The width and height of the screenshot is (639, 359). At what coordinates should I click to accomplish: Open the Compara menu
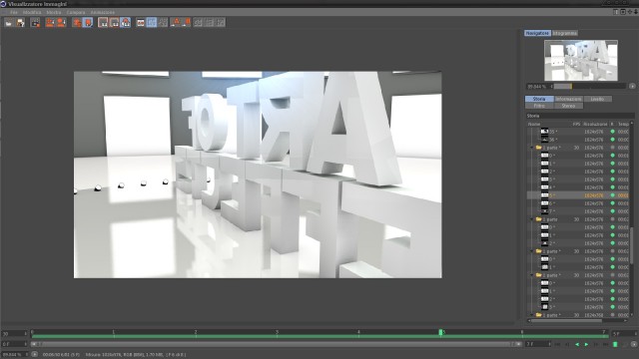[76, 13]
